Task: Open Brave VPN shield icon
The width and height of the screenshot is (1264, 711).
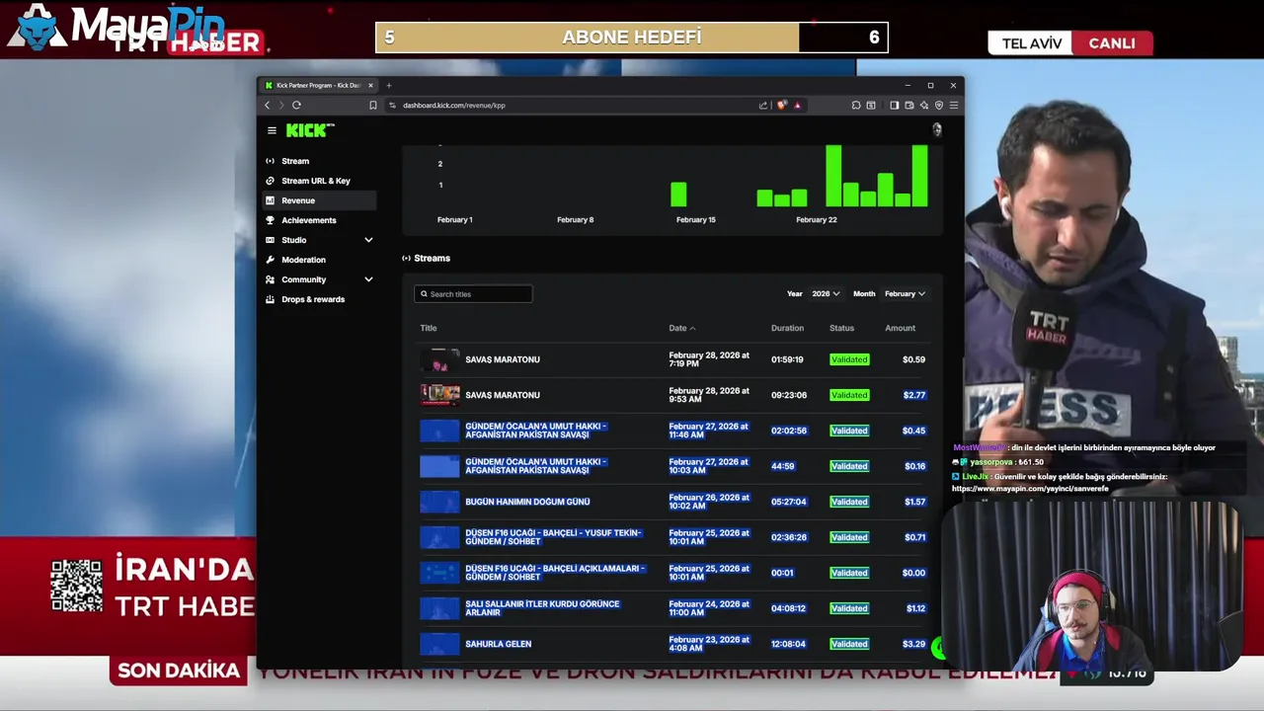Action: [939, 105]
